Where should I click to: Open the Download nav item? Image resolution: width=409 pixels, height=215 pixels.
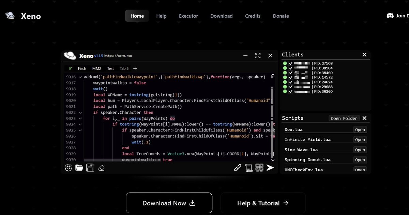click(222, 16)
